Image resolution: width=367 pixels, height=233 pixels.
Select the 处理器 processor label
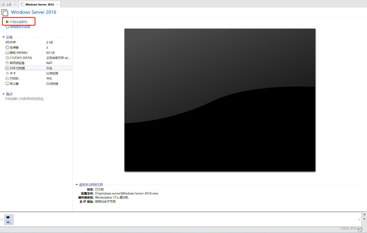pos(14,47)
